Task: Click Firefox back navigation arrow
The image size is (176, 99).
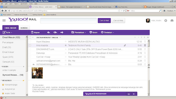Action: [x=2, y=11]
